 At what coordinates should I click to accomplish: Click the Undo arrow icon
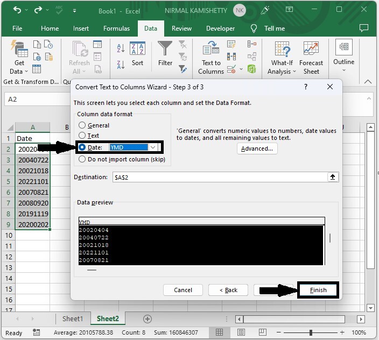[17, 10]
